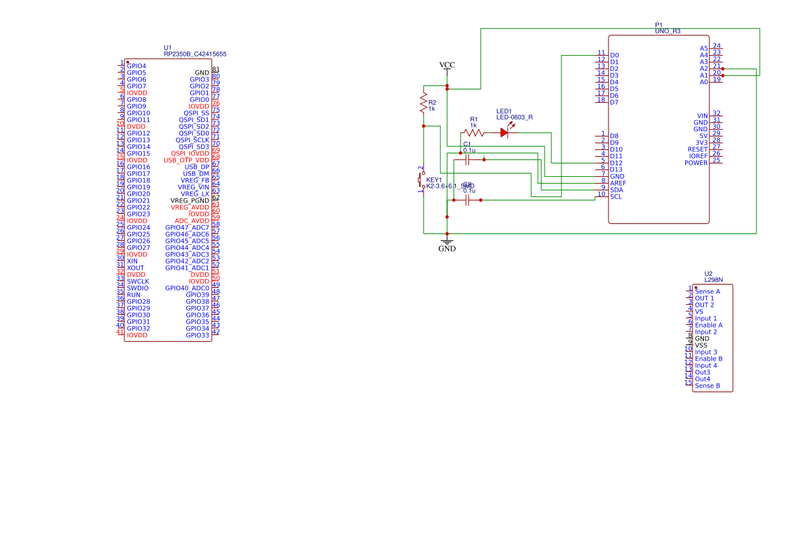Click the A5 pin label on UNO_R3
Image resolution: width=786 pixels, height=557 pixels.
[x=704, y=48]
